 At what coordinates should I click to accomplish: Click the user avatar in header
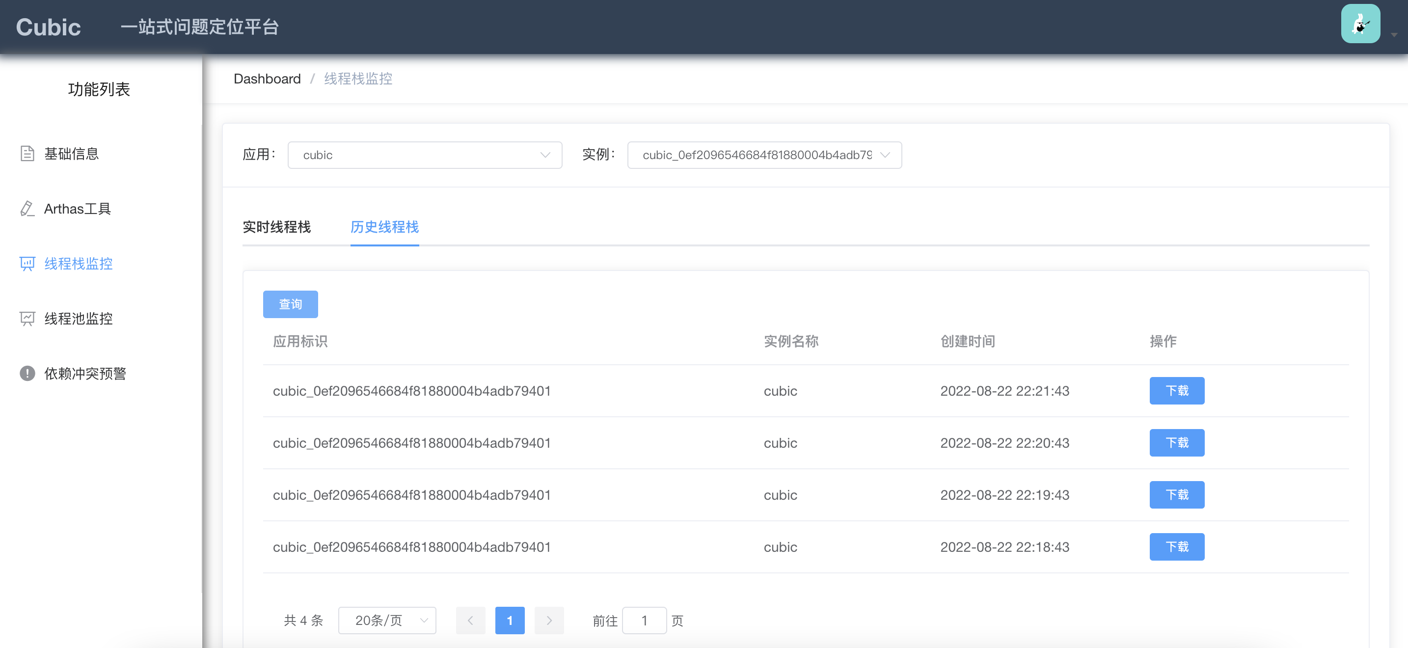point(1360,24)
